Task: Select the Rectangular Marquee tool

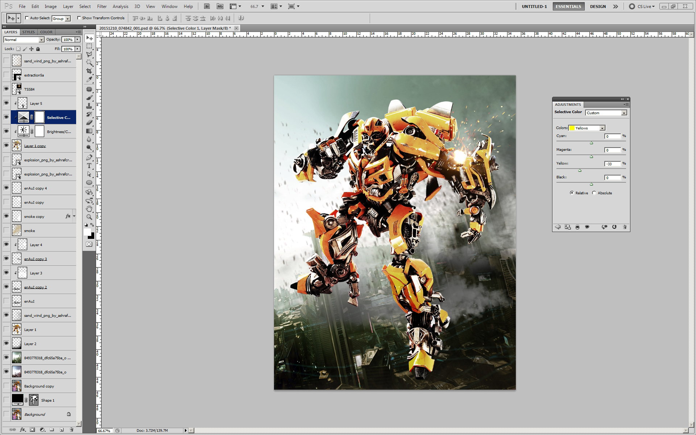Action: (x=89, y=46)
